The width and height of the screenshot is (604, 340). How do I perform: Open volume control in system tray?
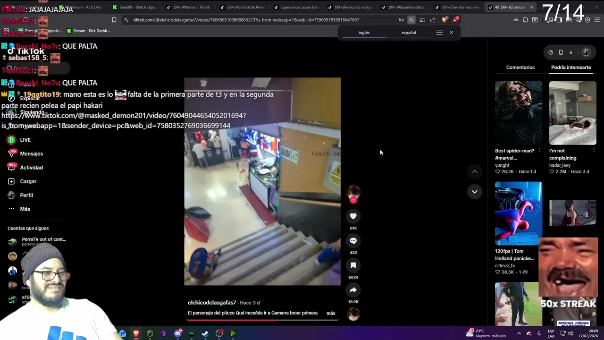570,333
